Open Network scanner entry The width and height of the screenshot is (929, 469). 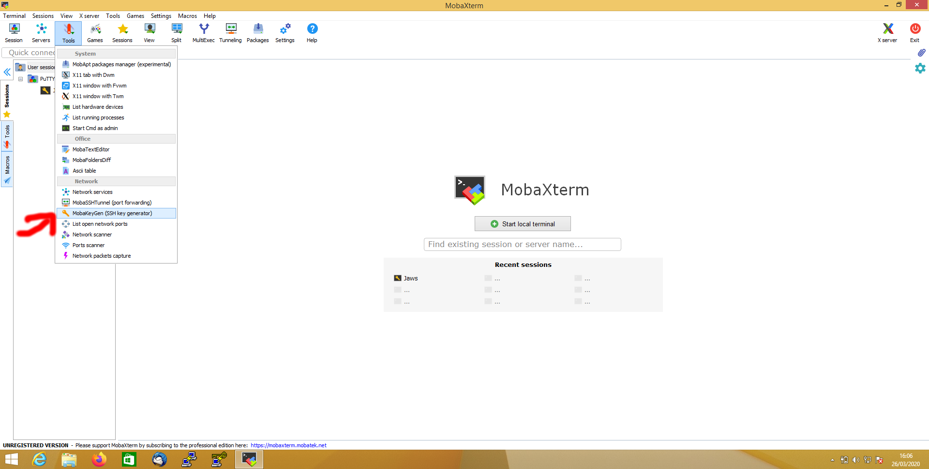click(116, 234)
